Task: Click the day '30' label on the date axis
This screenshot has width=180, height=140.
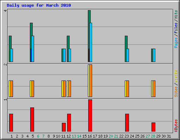Action: point(163,136)
